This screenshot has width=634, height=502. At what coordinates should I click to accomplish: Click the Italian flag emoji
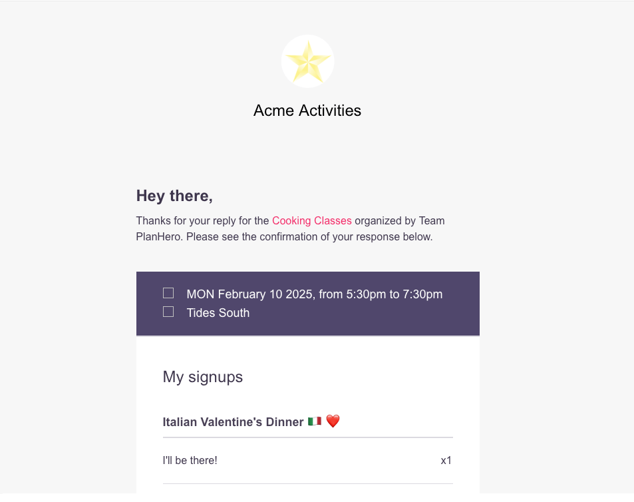click(x=315, y=421)
